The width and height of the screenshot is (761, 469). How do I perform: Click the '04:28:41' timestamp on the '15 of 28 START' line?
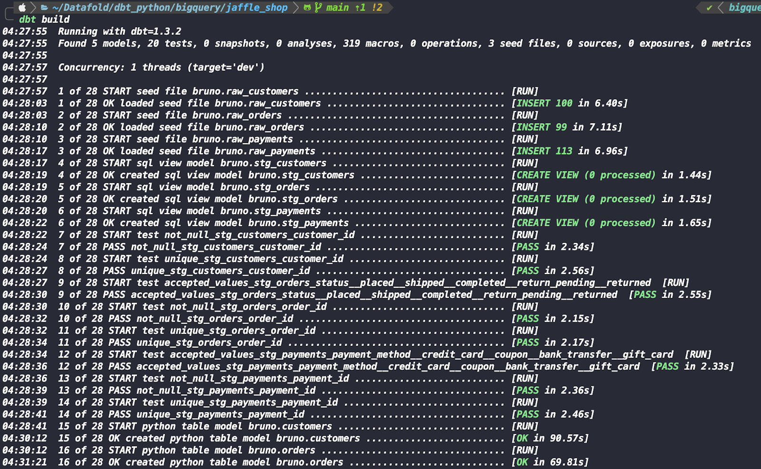(x=25, y=426)
